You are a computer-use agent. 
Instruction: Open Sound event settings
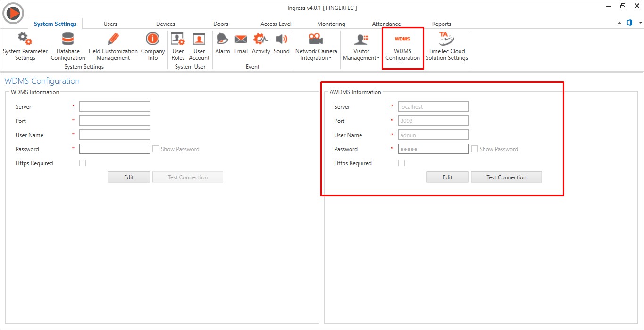tap(281, 44)
